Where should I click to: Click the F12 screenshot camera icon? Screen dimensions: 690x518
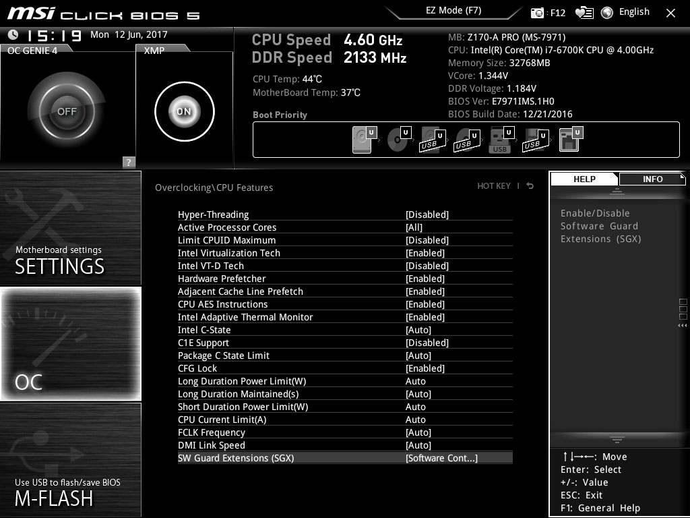pyautogui.click(x=537, y=13)
